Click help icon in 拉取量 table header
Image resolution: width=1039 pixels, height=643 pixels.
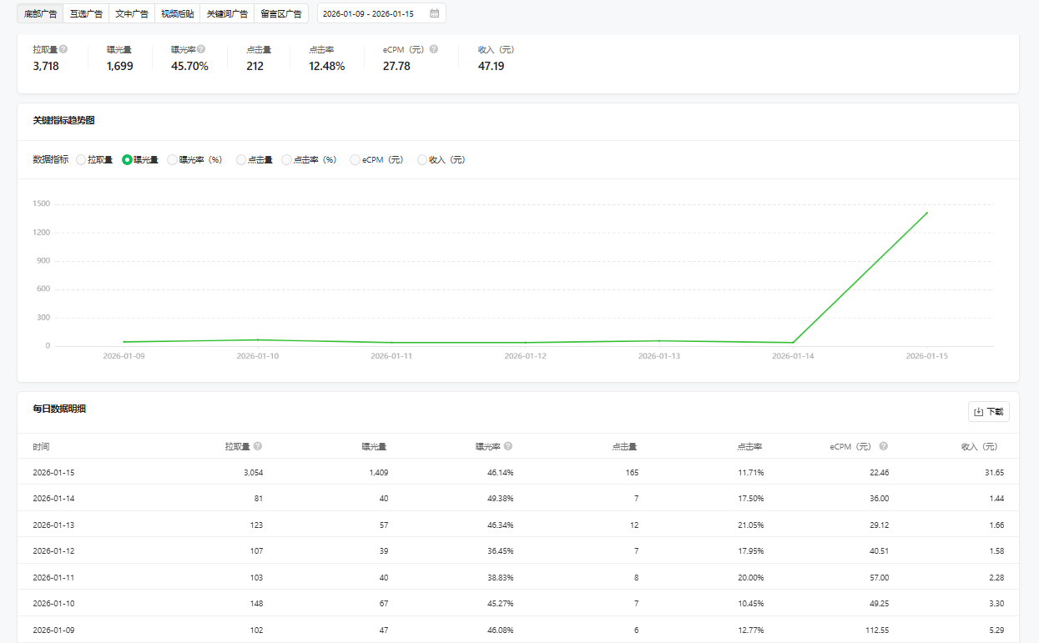point(258,446)
